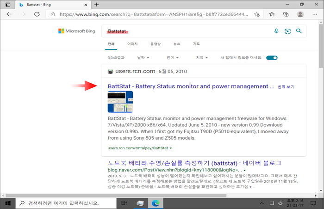Refresh the page with the reload icon
Screen dimensions: 324x209
tap(37, 14)
